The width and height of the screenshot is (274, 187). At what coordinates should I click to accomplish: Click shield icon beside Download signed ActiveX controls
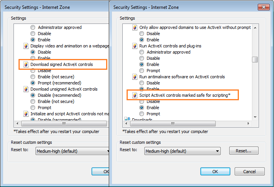click(x=26, y=64)
